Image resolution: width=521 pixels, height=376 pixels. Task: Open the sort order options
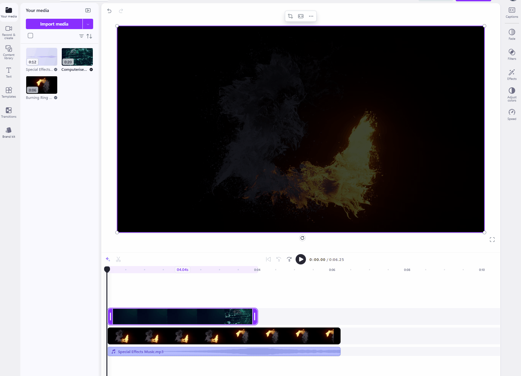pyautogui.click(x=90, y=36)
